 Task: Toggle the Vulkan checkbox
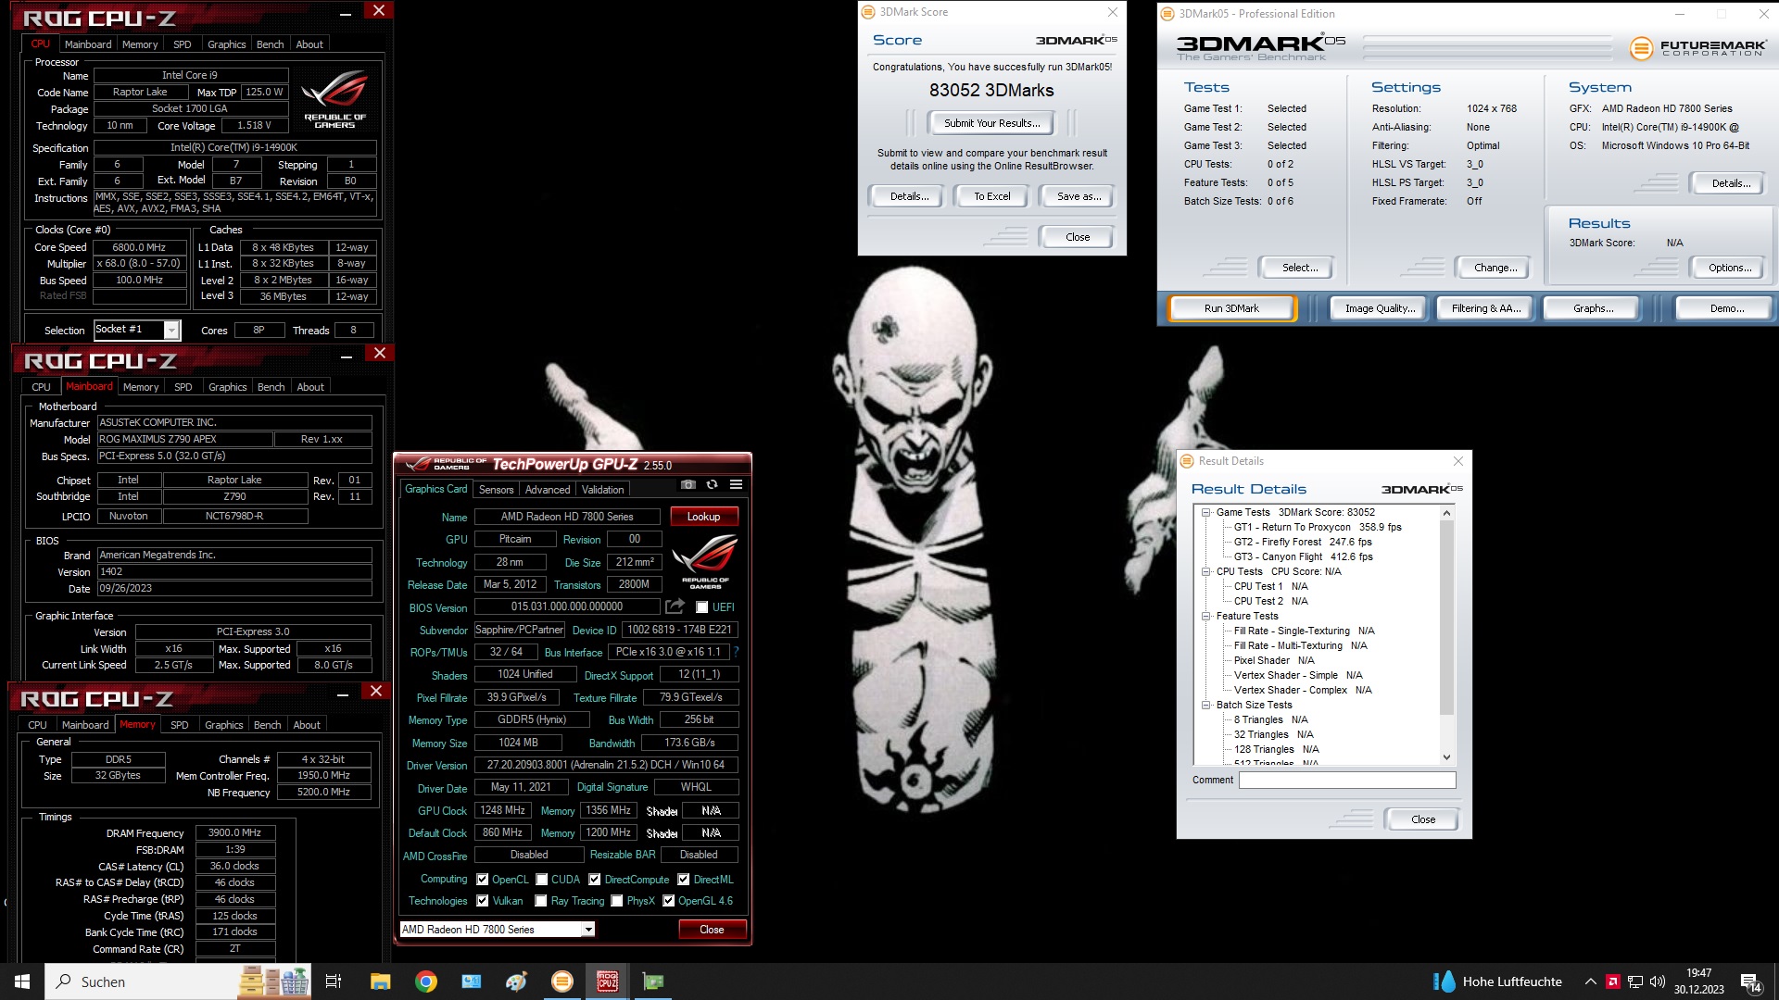[482, 901]
